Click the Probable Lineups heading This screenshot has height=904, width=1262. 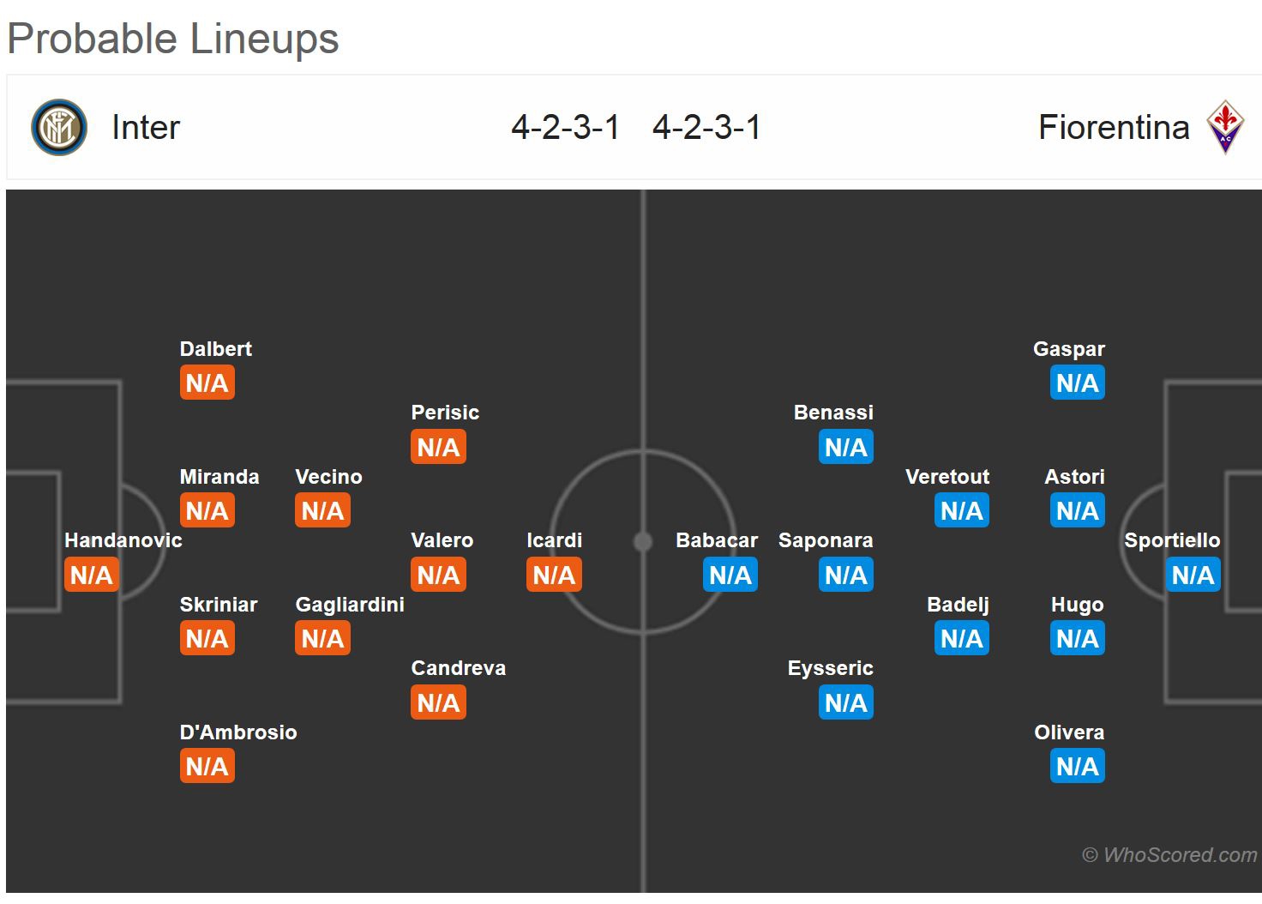173,39
